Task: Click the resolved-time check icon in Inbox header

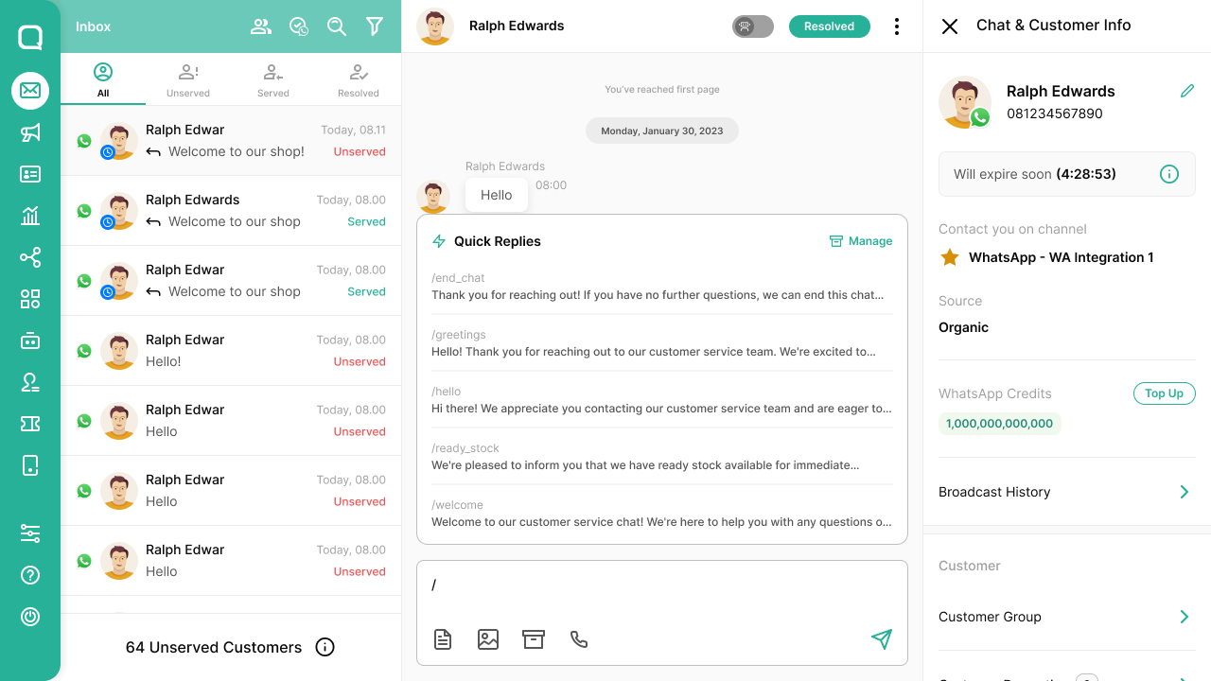Action: 299,26
